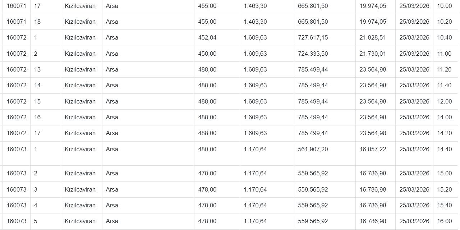Select total price 561.907,20

coord(313,149)
